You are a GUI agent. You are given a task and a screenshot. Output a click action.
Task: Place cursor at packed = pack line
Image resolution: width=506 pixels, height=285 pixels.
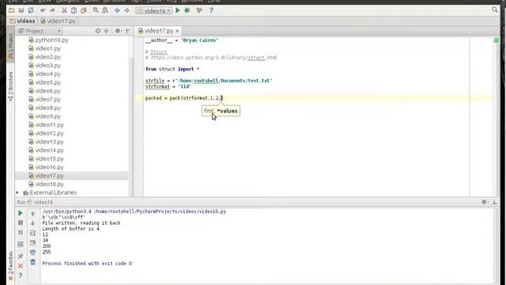(x=184, y=98)
